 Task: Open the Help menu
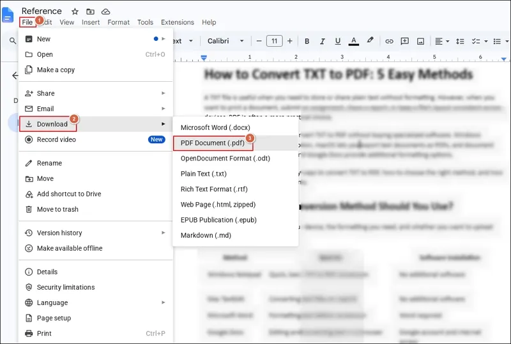[209, 22]
